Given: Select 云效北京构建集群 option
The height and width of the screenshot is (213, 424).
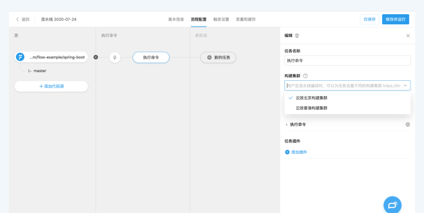Looking at the screenshot, I should [347, 98].
